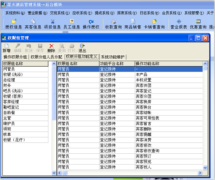Select 鞋吧登记 group
215x180 pixels.
[x=25, y=107]
